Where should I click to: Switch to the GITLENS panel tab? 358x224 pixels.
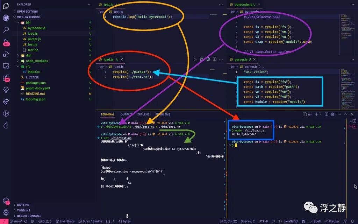point(144,114)
